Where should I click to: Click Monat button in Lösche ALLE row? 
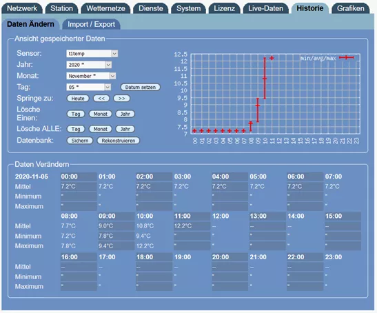tap(100, 129)
